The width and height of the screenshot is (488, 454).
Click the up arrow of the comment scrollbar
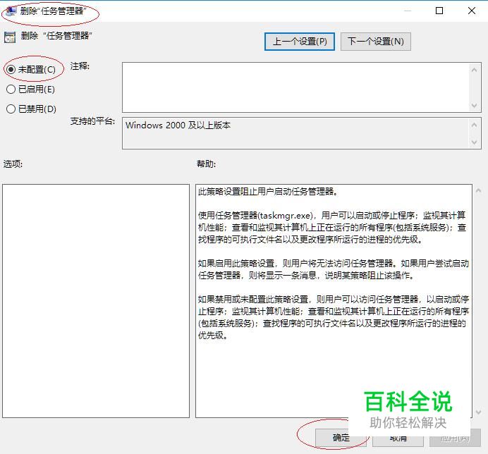(475, 70)
